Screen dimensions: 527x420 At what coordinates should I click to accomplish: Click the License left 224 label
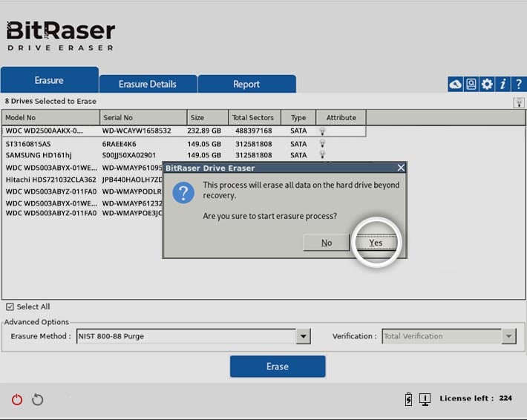click(x=476, y=398)
